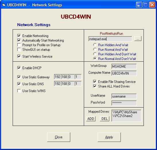Close window with red X button
Image resolution: width=157 pixels, height=150 pixels.
[x=152, y=5]
